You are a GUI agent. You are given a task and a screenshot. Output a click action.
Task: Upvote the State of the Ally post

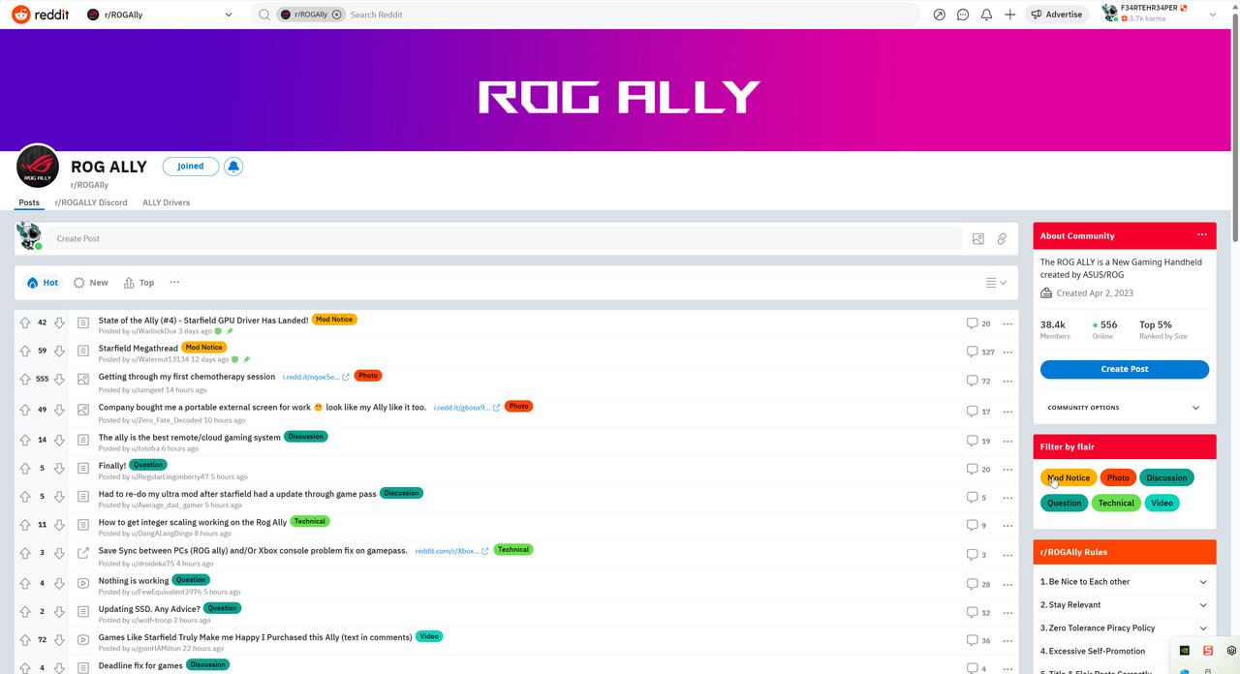tap(25, 322)
